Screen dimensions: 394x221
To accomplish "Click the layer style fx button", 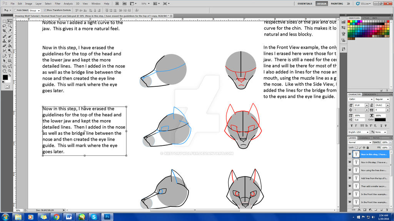I will pos(359,210).
